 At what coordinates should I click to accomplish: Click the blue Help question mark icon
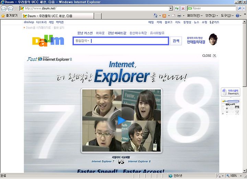click(x=237, y=15)
